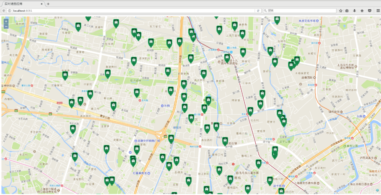This screenshot has height=195, width=381.
Task: Show site information for localhost
Action: [9, 11]
